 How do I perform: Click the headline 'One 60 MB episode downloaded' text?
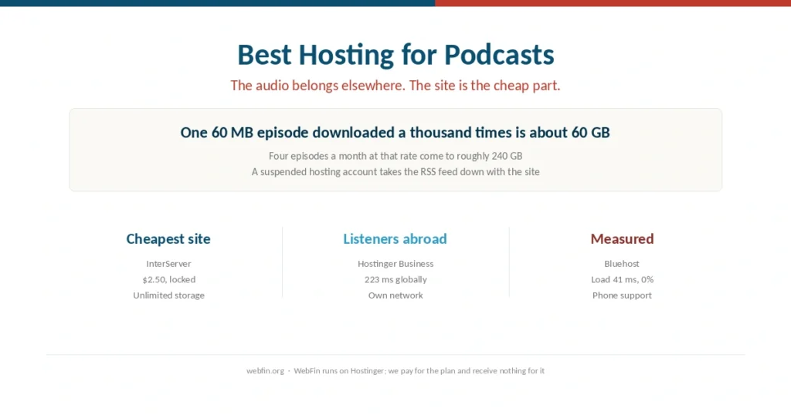click(395, 133)
